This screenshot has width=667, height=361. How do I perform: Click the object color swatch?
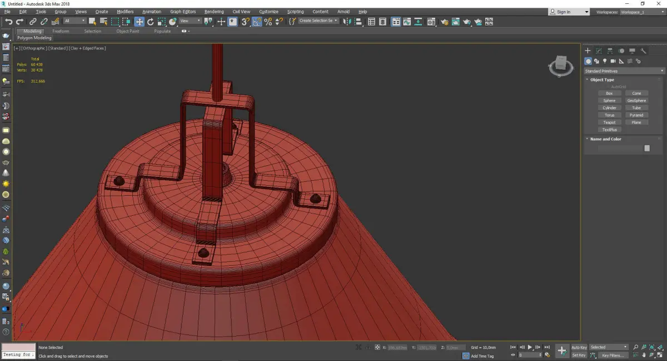pyautogui.click(x=647, y=148)
